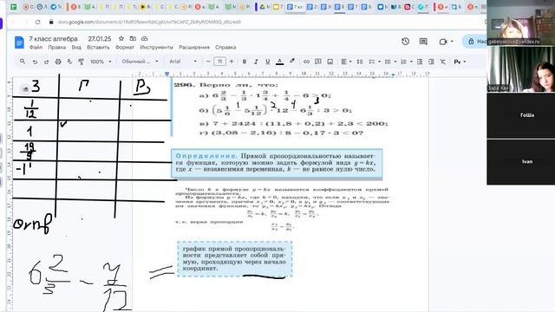Click the blue box about график прямой
555x312 pixels.
pyautogui.click(x=235, y=258)
